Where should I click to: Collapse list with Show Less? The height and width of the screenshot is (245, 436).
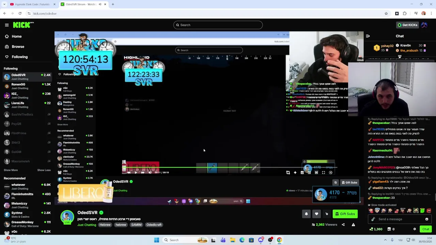click(x=44, y=170)
